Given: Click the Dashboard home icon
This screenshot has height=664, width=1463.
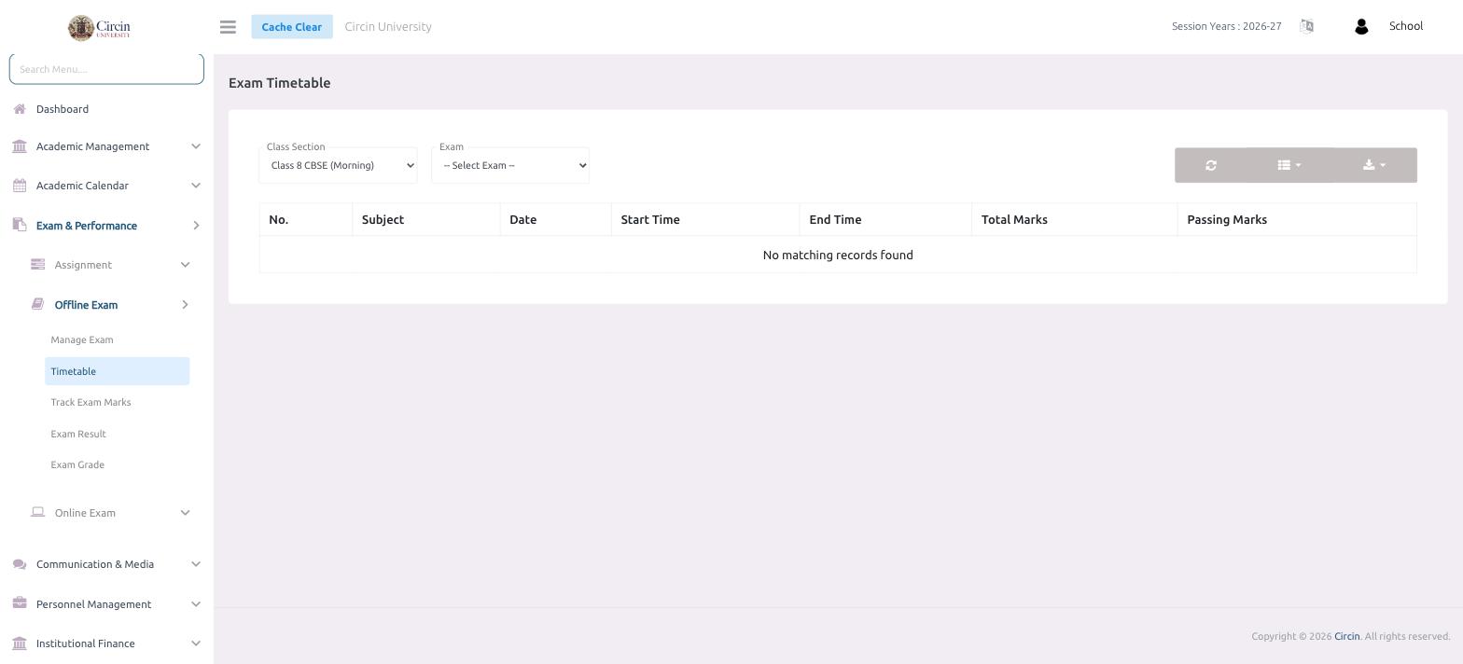Looking at the screenshot, I should (x=20, y=109).
